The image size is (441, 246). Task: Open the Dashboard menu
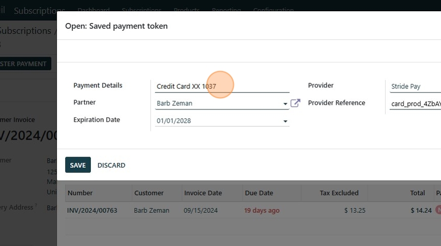coord(93,10)
